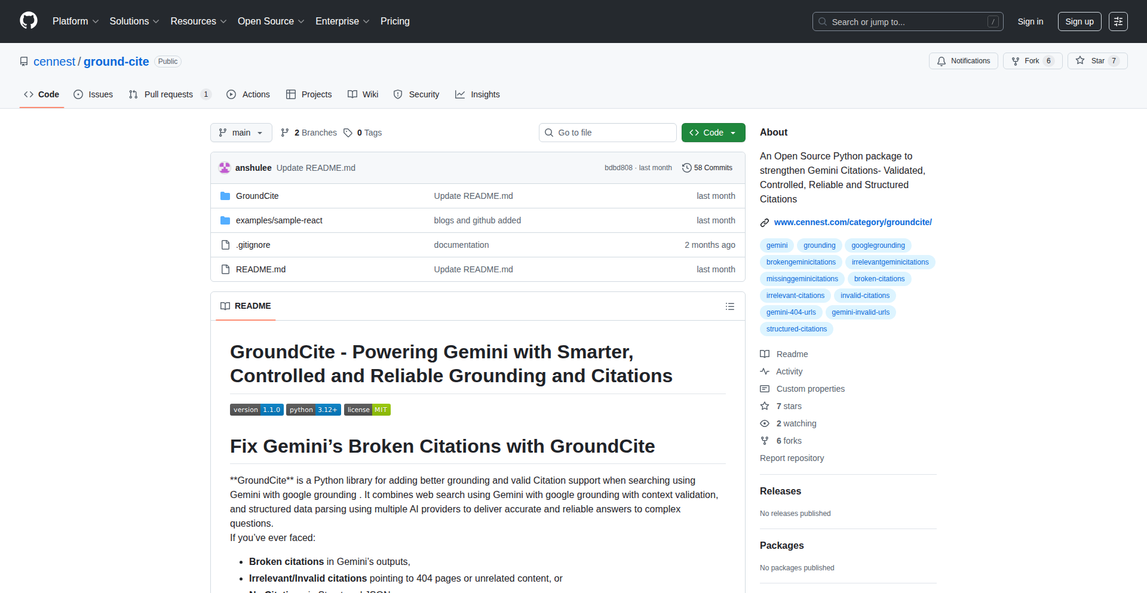Open the cennest.com groundcite website link
Viewport: 1147px width, 593px height.
pos(852,222)
